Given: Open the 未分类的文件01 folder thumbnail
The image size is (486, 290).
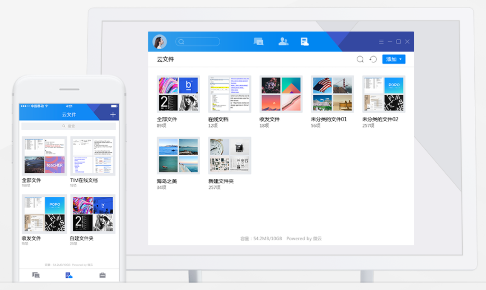Looking at the screenshot, I should [332, 94].
